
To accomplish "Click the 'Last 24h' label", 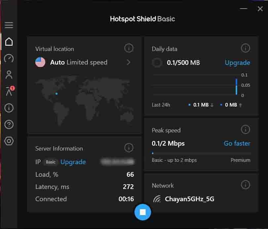I will 161,105.
